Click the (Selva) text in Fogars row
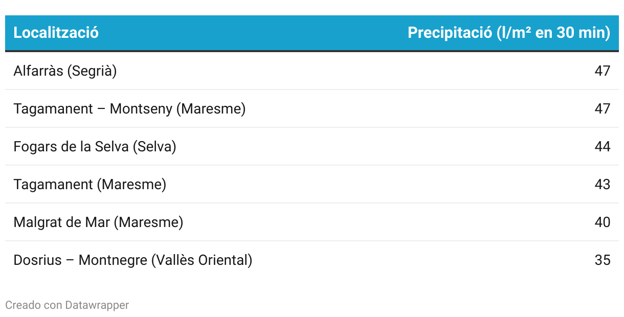Viewport: 624px width, 317px height. click(154, 146)
